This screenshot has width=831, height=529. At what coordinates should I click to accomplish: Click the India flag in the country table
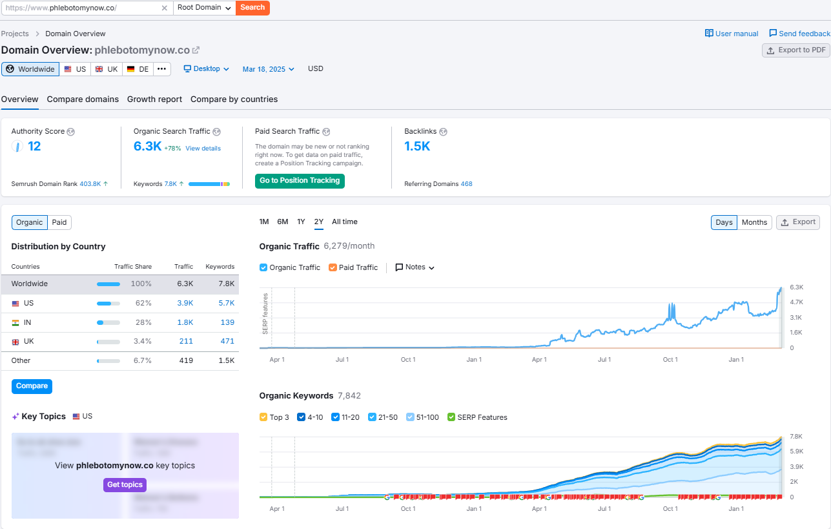pyautogui.click(x=15, y=322)
